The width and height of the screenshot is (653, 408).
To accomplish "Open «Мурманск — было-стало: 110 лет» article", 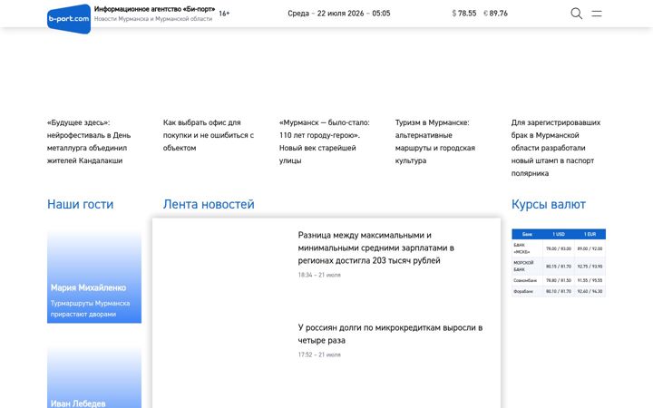I will point(325,141).
